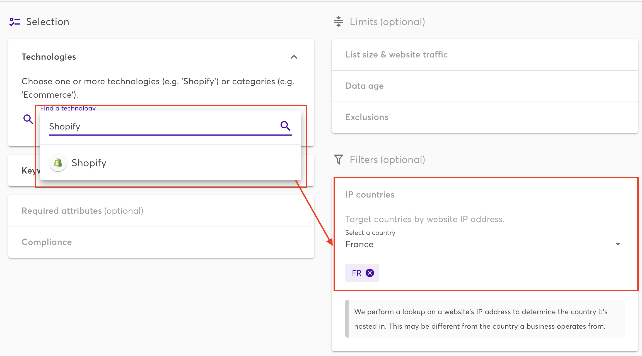Expand the Compliance section
This screenshot has height=356, width=642.
pyautogui.click(x=161, y=242)
